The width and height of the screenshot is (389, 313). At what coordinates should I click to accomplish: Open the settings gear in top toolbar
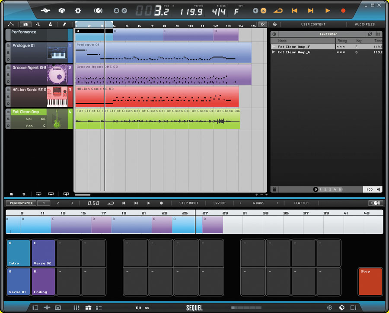tap(78, 10)
